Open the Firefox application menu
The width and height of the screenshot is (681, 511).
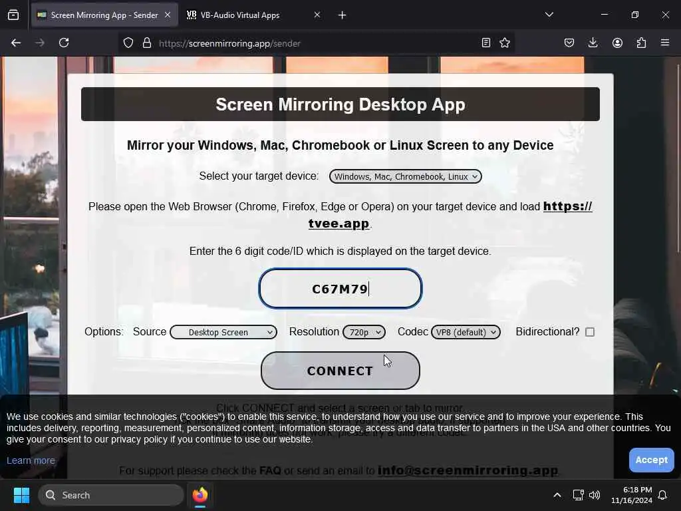(x=665, y=43)
